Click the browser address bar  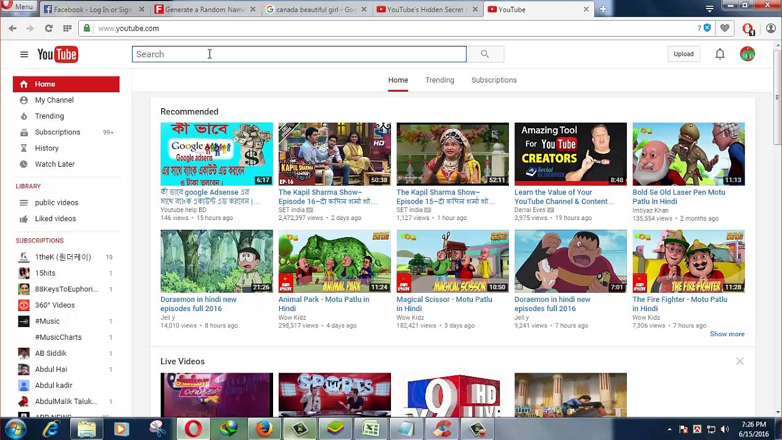[391, 28]
